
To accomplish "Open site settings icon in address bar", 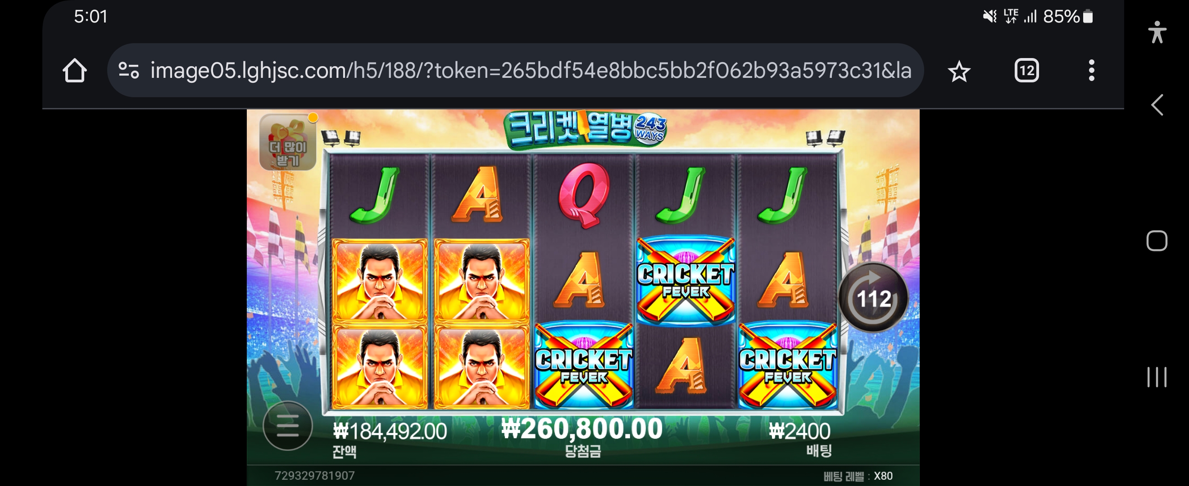I will [x=128, y=71].
